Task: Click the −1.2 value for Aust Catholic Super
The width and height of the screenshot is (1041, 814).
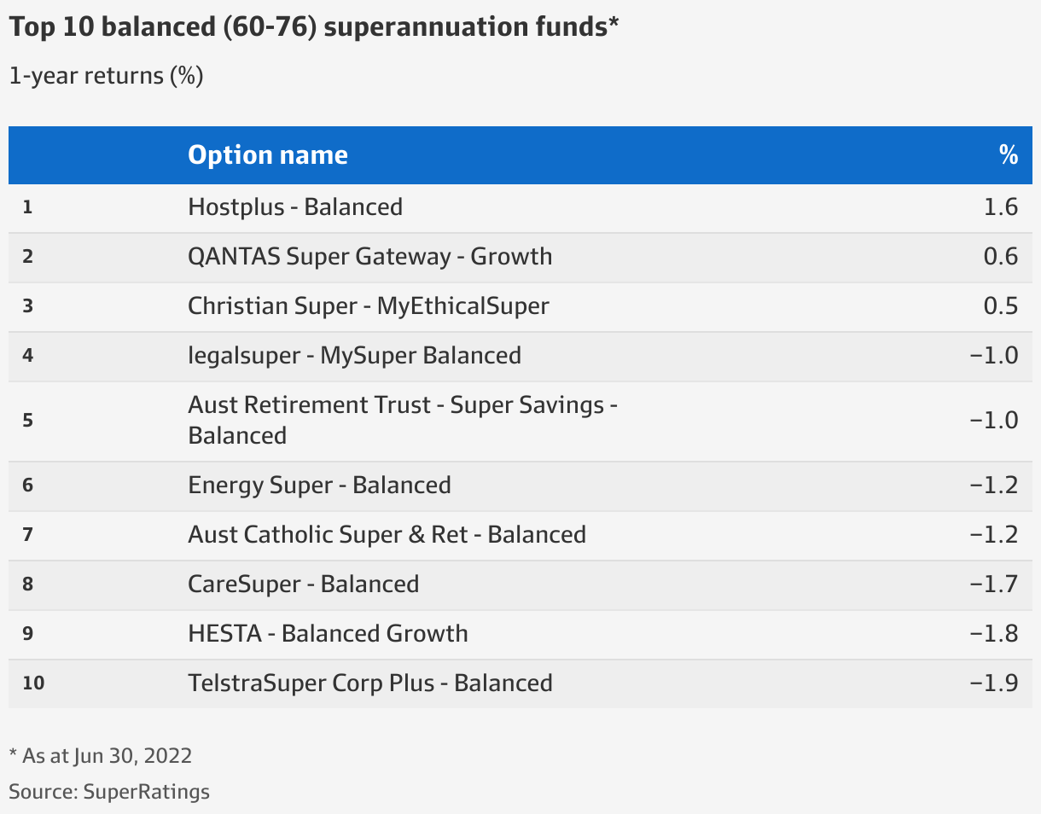Action: pos(994,535)
